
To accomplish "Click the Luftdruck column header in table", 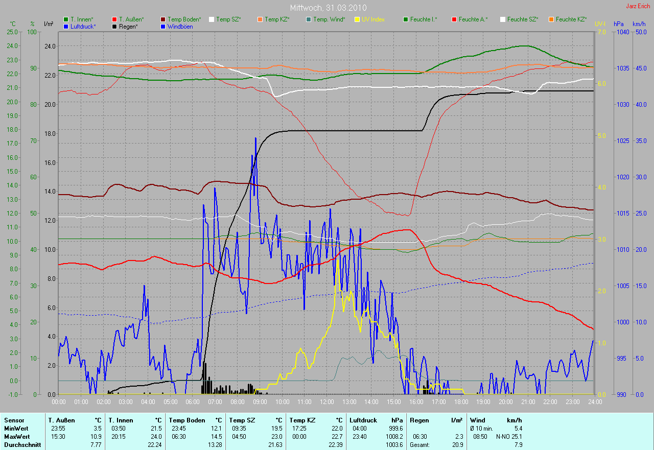I will click(362, 420).
